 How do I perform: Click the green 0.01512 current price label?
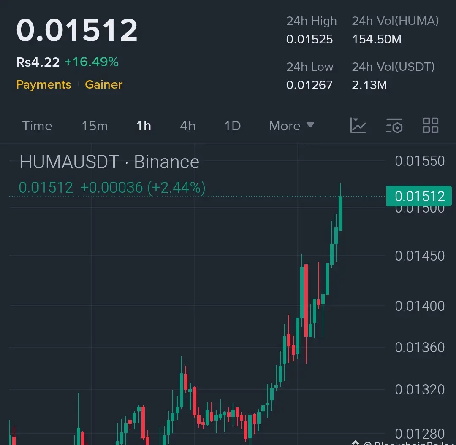click(419, 196)
